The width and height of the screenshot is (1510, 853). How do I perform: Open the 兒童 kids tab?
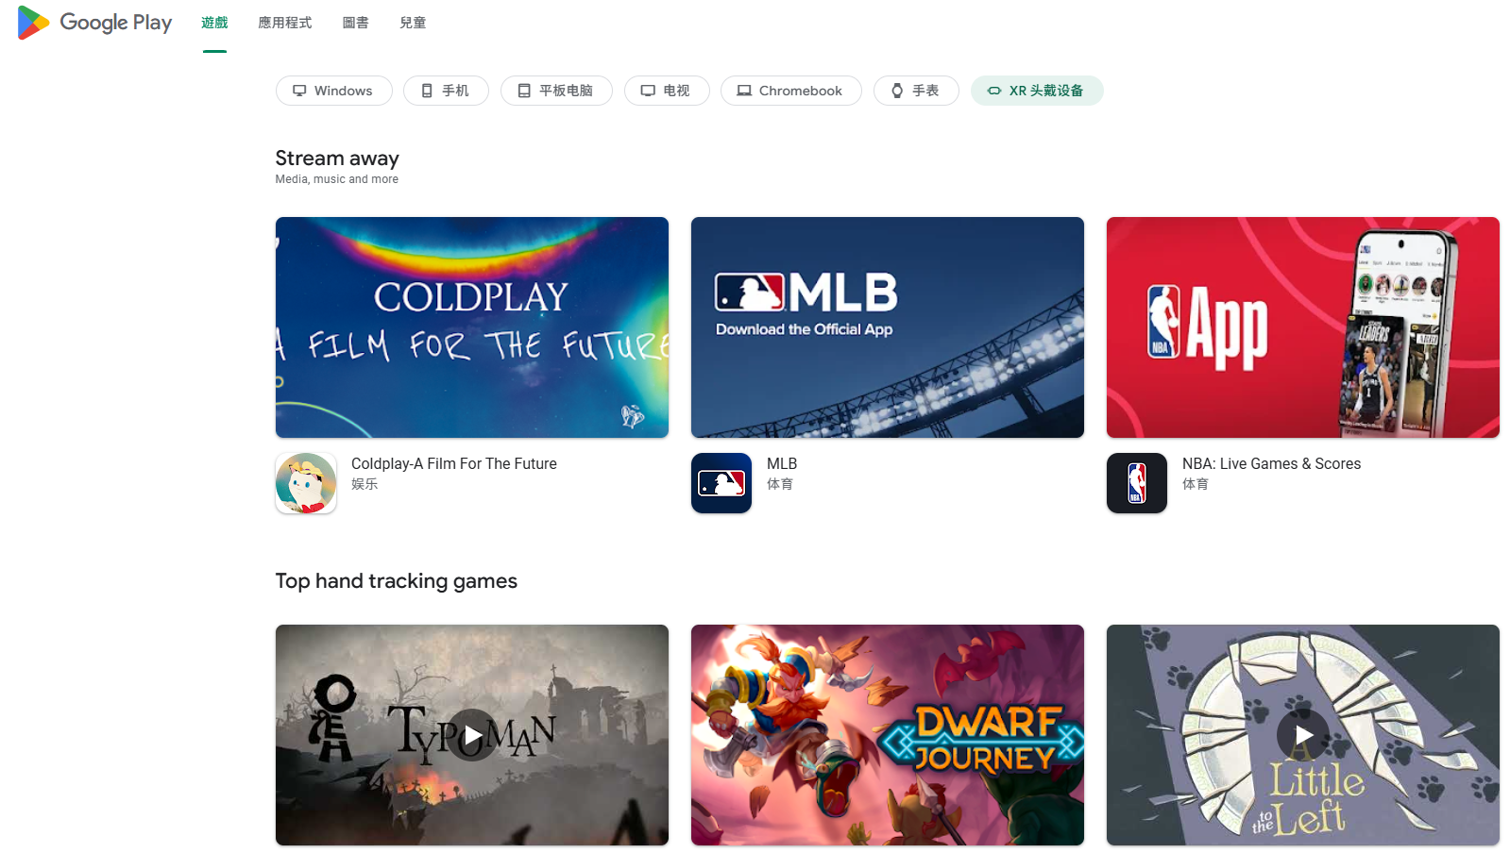coord(413,23)
